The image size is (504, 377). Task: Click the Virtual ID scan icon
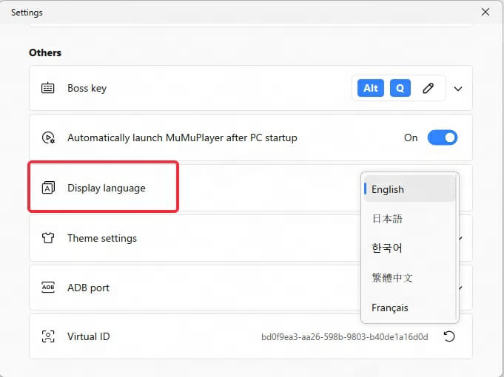pos(48,336)
